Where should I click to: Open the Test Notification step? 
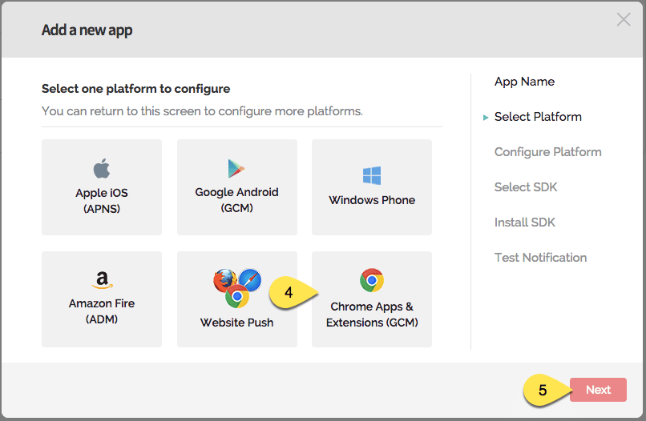click(540, 258)
